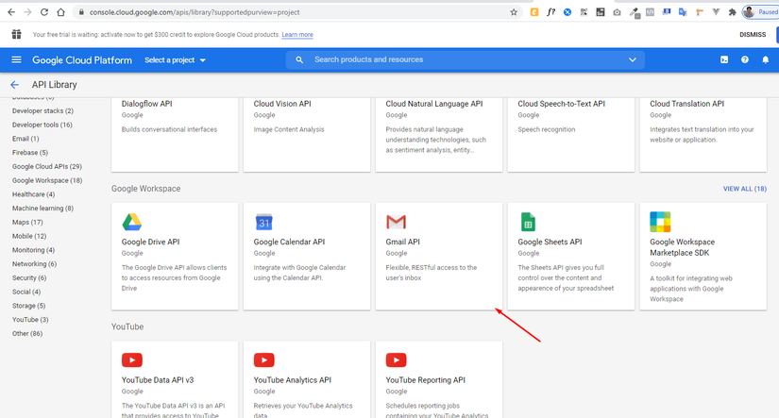This screenshot has height=418, width=779.
Task: Focus the Search products and resources field
Action: 465,60
